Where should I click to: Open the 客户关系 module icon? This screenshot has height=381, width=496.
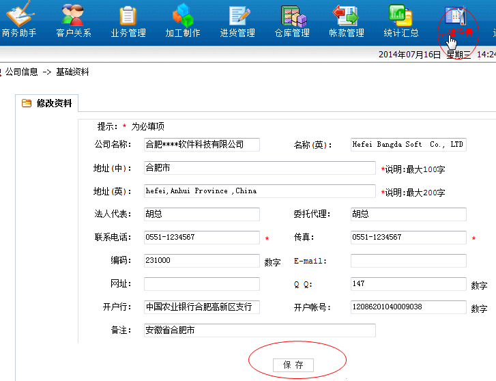[x=73, y=15]
